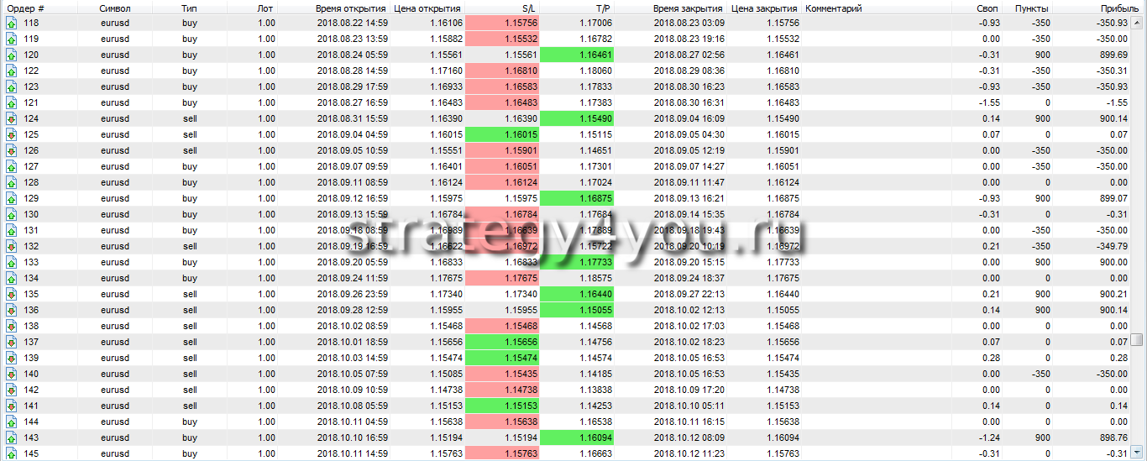
Task: Select the buy icon of order 120
Action: [x=11, y=55]
